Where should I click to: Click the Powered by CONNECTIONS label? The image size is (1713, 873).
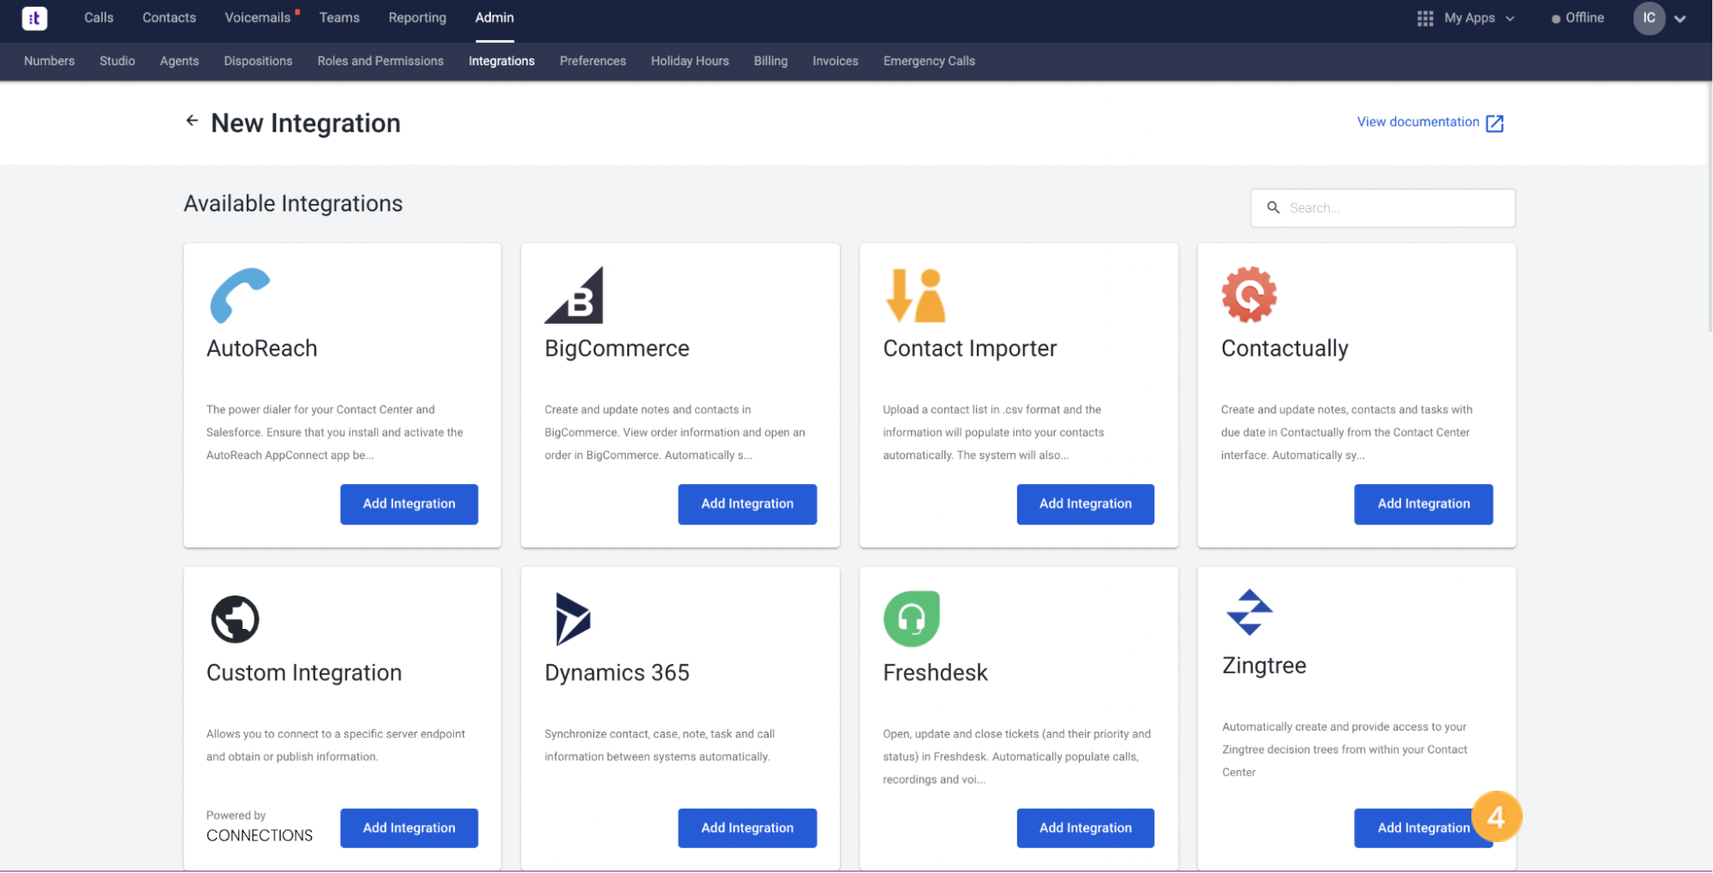pyautogui.click(x=260, y=827)
